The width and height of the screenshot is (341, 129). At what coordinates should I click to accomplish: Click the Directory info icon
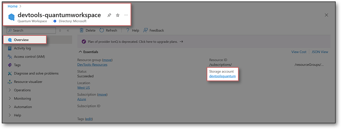click(55, 21)
